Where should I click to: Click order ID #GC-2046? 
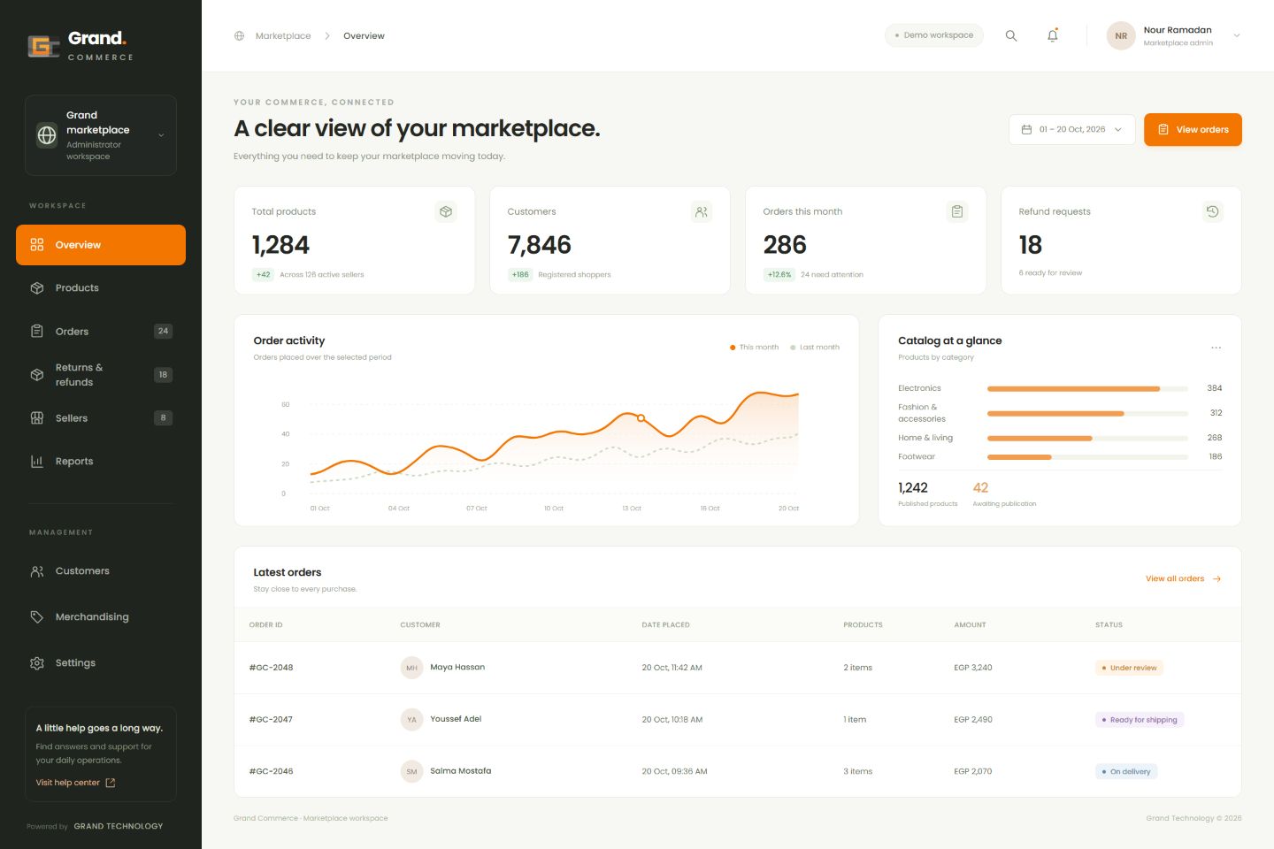[x=271, y=771]
